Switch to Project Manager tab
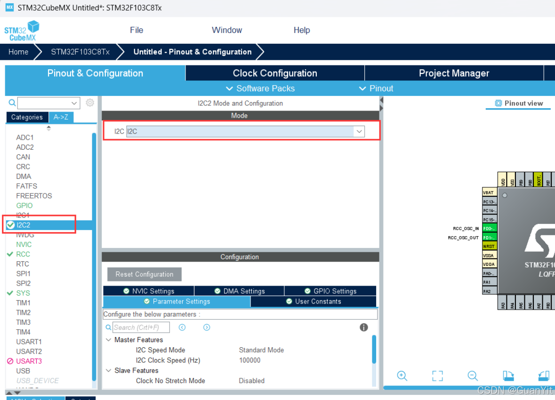Viewport: 555px width, 400px height. [454, 73]
